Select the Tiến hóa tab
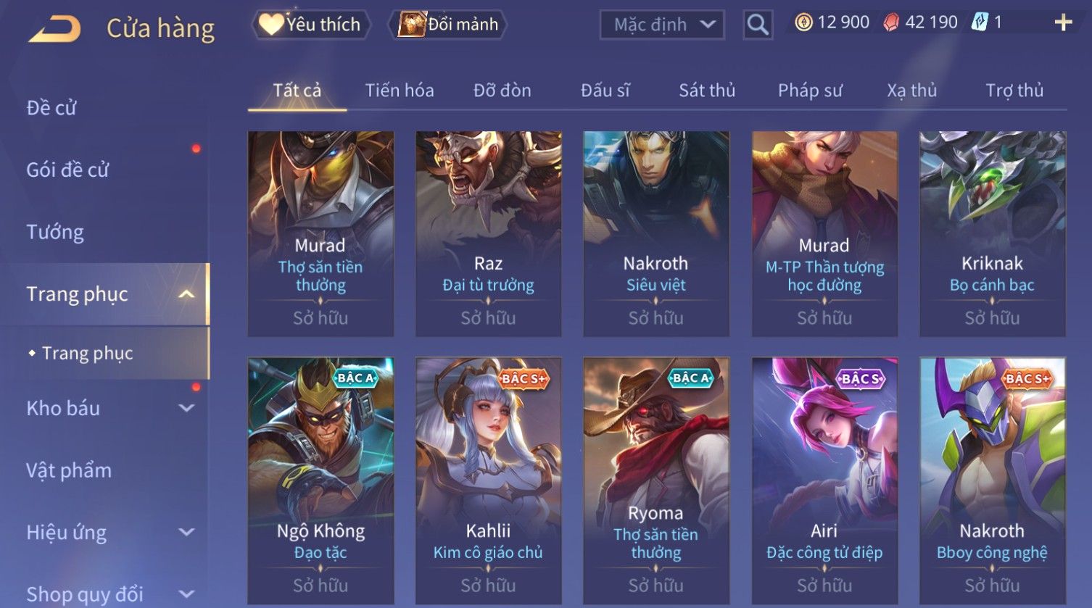Viewport: 1092px width, 608px height. click(x=400, y=91)
